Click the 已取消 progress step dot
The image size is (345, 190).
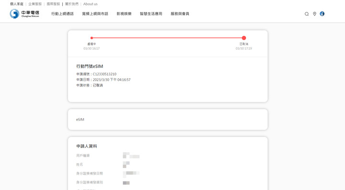(244, 38)
